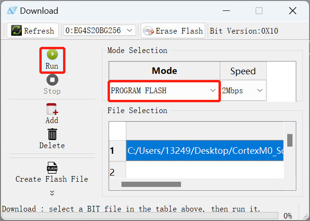This screenshot has height=221, width=310.
Task: Add a file with the Add icon
Action: click(52, 109)
